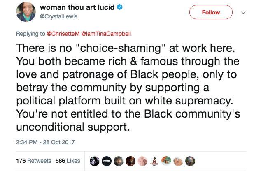Expand the tweet options chevron
This screenshot has width=261, height=171.
pos(243,13)
